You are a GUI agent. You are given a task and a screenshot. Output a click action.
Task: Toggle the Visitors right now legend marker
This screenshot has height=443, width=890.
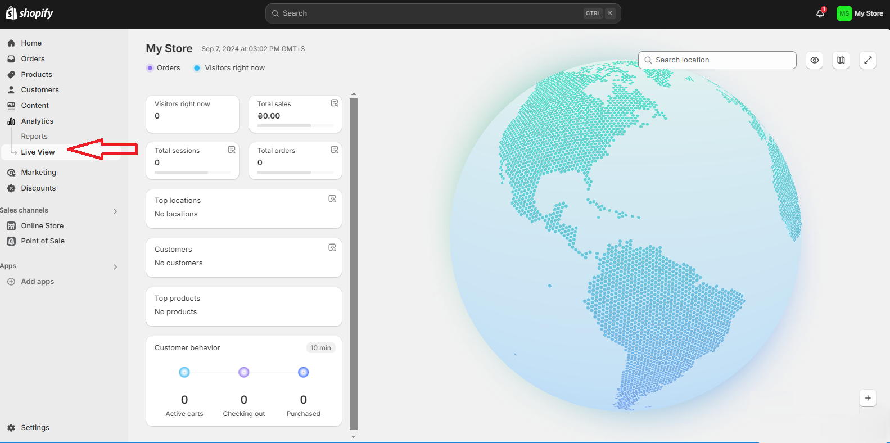[197, 68]
